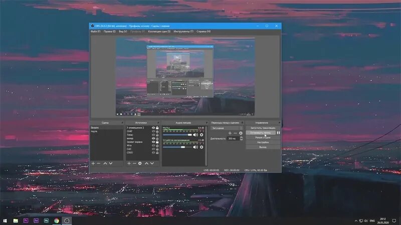
Task: Move source down with the down arrow in Источники panel
Action: 152,163
